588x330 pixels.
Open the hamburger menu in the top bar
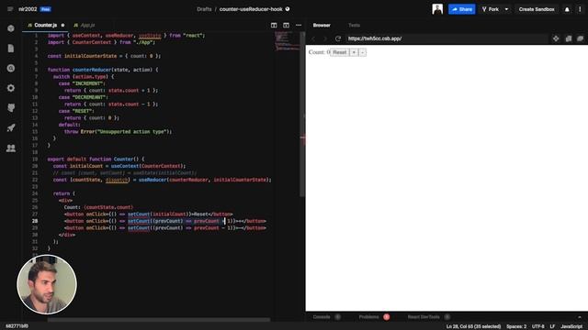10,9
